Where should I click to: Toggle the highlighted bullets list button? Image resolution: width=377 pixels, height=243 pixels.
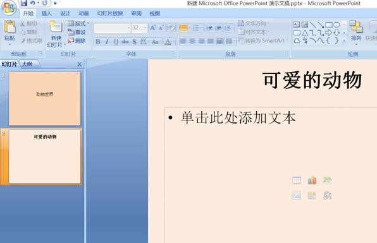pos(183,28)
